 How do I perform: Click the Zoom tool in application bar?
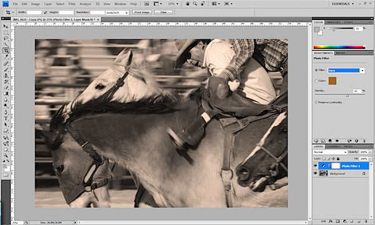[x=195, y=4]
